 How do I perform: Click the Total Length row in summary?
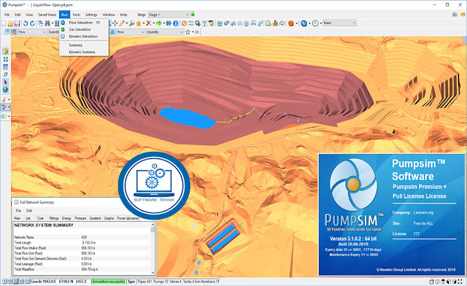[82, 242]
